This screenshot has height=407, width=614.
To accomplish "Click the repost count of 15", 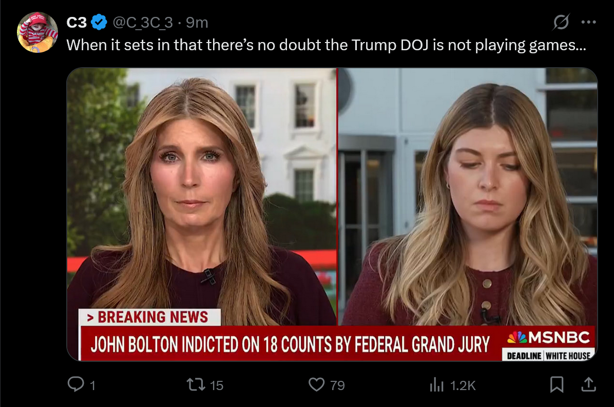I will [x=217, y=385].
